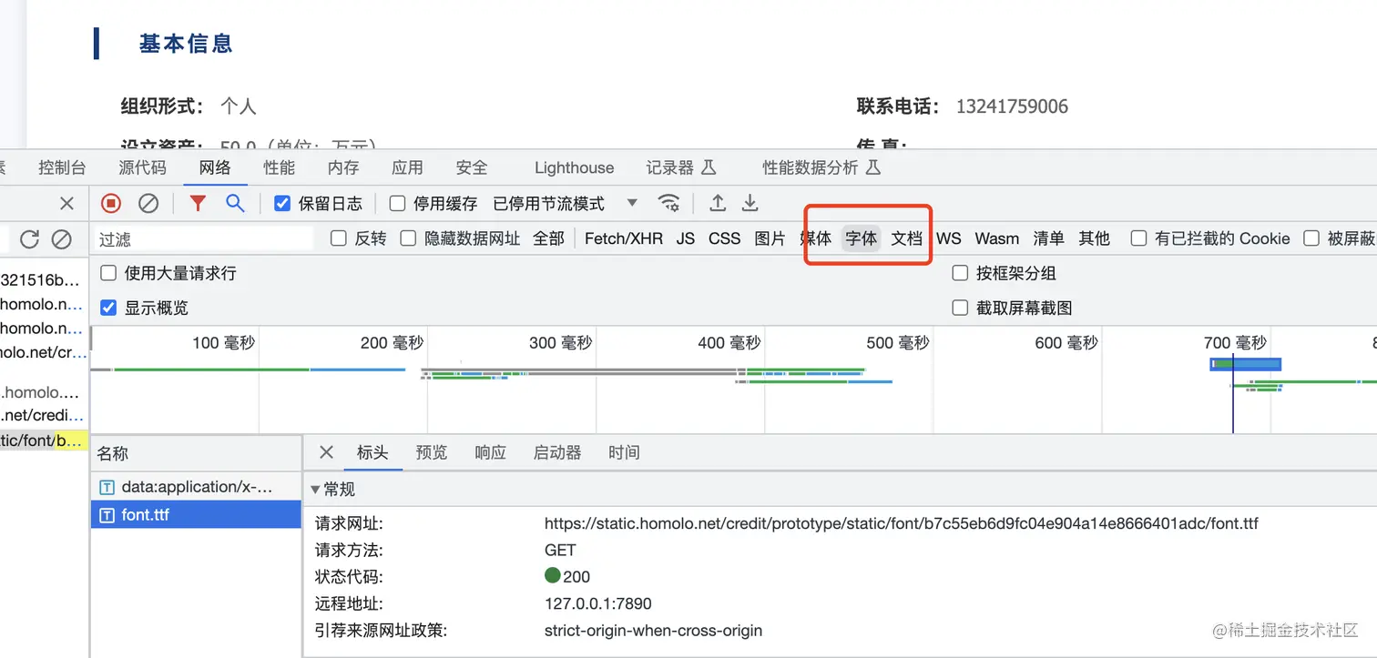Screen dimensions: 1377x658
Task: Select the data:application/x-... font entry
Action: click(196, 487)
